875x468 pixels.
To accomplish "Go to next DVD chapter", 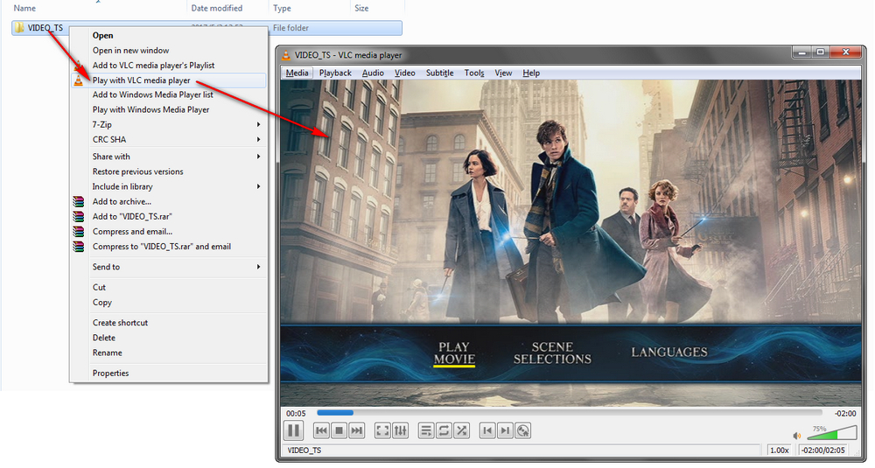I will [x=505, y=430].
